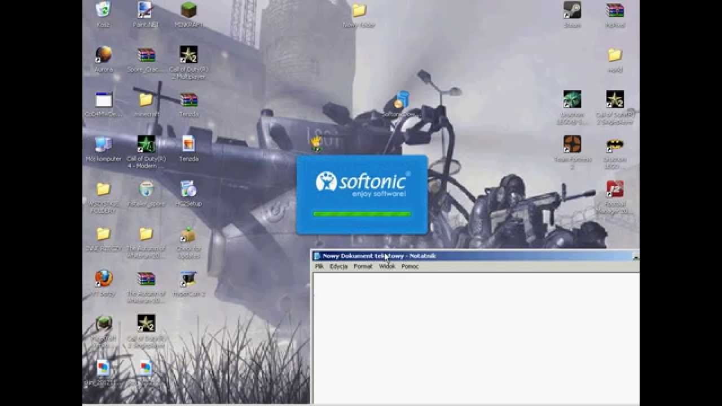722x406 pixels.
Task: Open the minecraft folder on desktop
Action: (146, 100)
